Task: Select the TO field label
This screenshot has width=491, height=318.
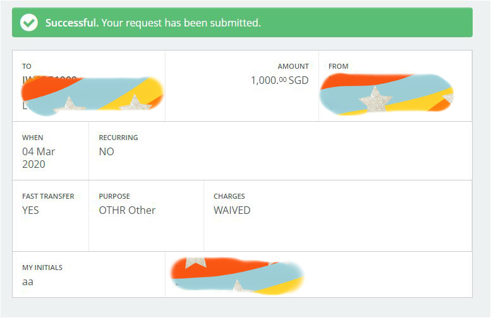Action: (27, 66)
